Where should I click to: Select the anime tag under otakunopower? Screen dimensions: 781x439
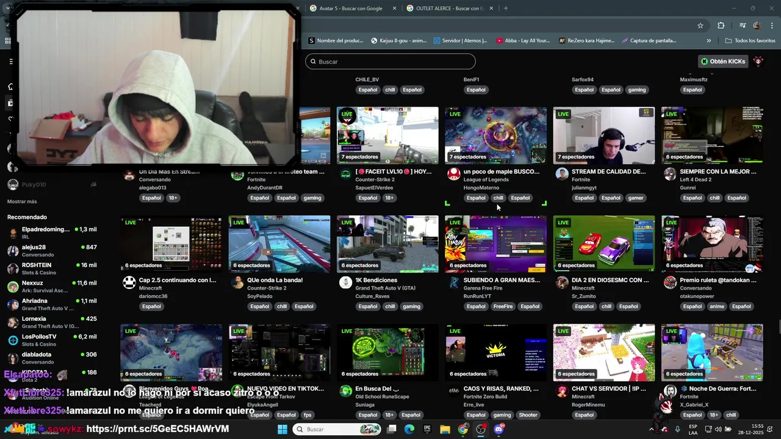(717, 307)
